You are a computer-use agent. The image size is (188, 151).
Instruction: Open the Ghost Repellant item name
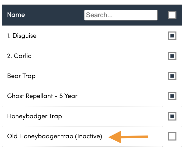pos(42,96)
